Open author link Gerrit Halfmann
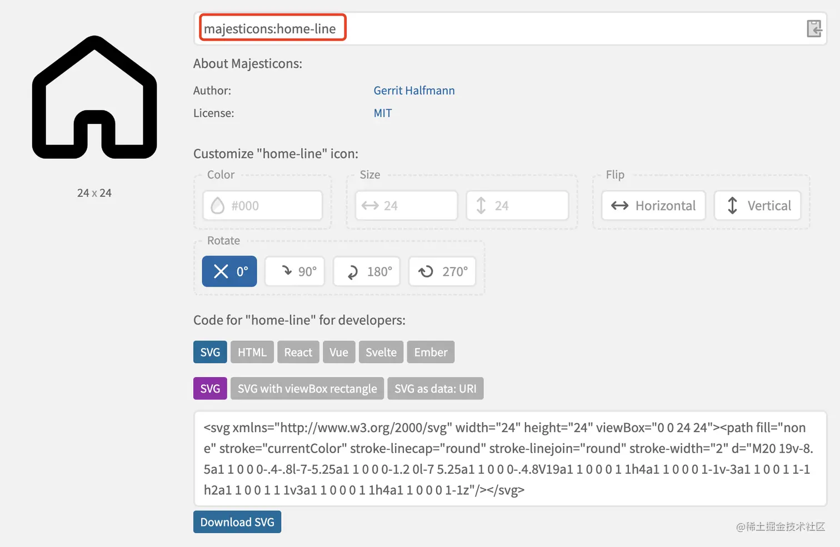This screenshot has width=840, height=547. [414, 91]
